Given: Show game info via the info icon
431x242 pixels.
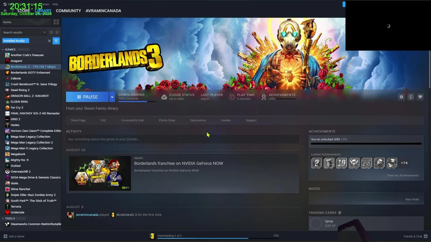Looking at the screenshot, I should pos(411,97).
